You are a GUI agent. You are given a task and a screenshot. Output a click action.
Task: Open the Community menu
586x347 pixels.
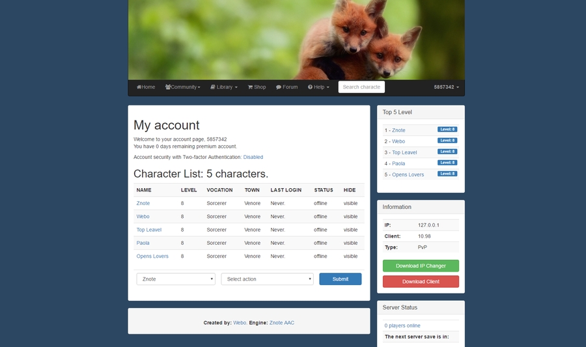168,87
